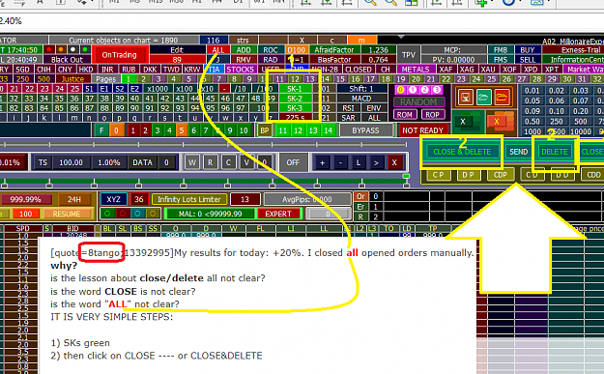Click the minus button in the navy row

(x=340, y=162)
